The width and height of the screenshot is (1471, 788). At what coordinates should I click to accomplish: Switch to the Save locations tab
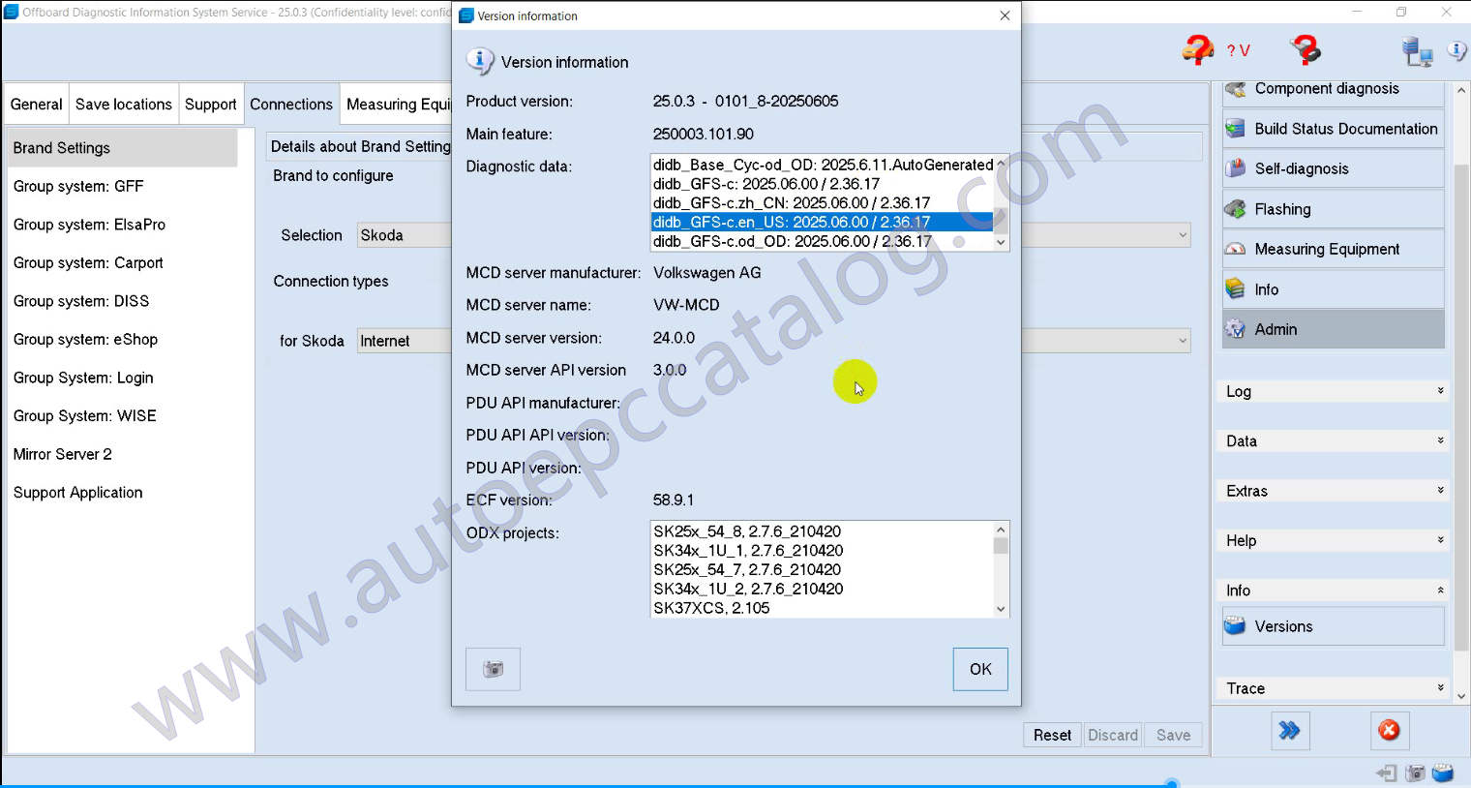coord(123,105)
